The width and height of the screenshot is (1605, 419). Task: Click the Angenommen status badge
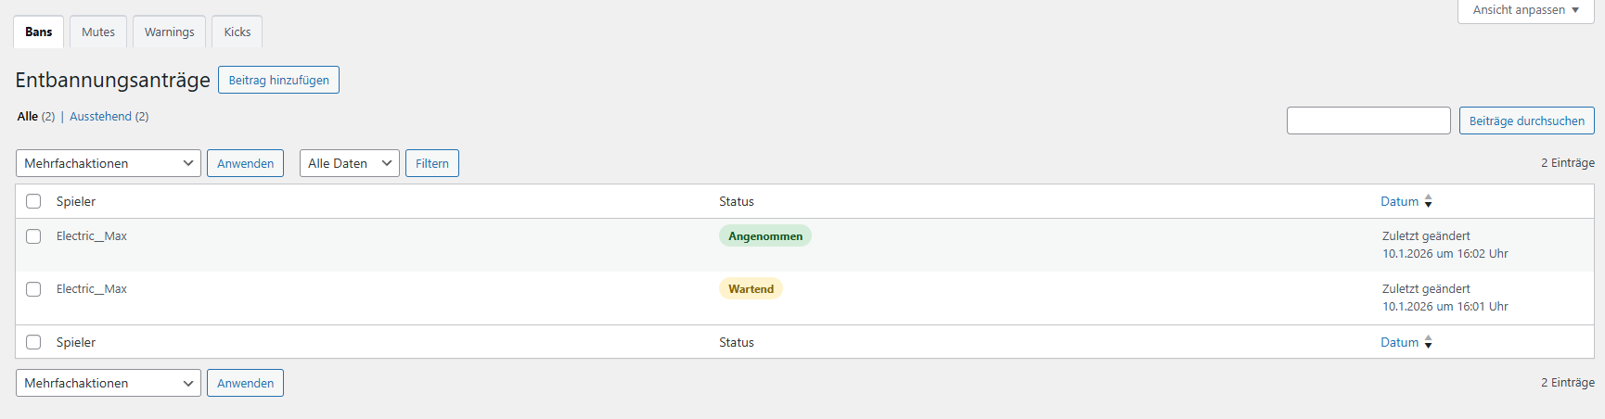[x=764, y=236]
